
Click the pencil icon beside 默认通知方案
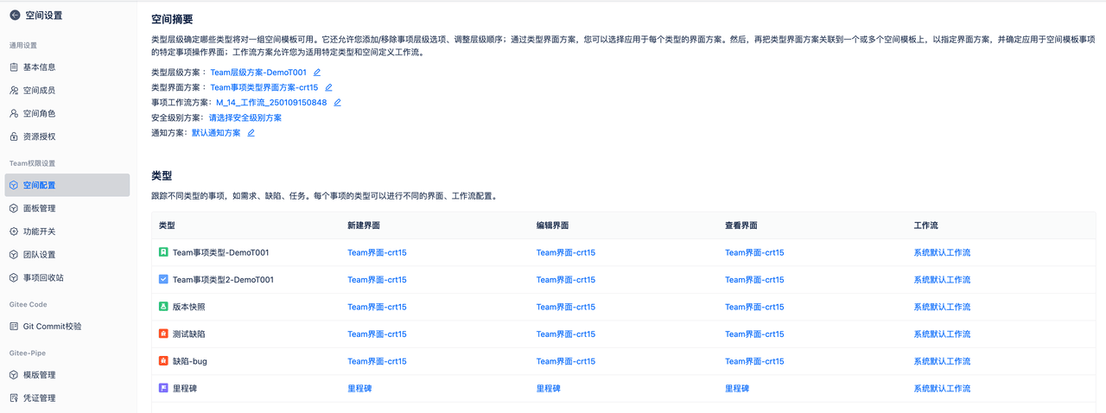pyautogui.click(x=251, y=133)
